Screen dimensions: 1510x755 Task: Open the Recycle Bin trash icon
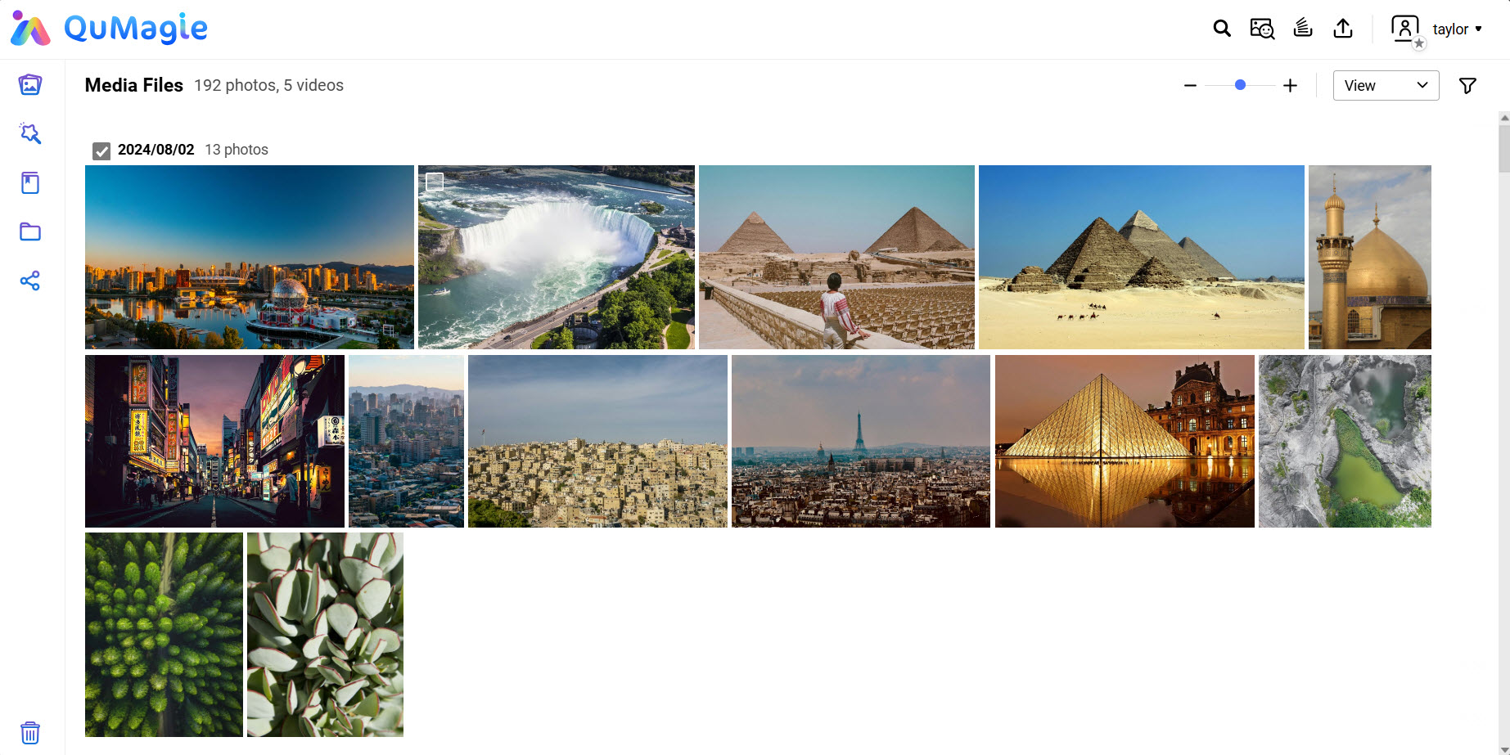coord(30,732)
